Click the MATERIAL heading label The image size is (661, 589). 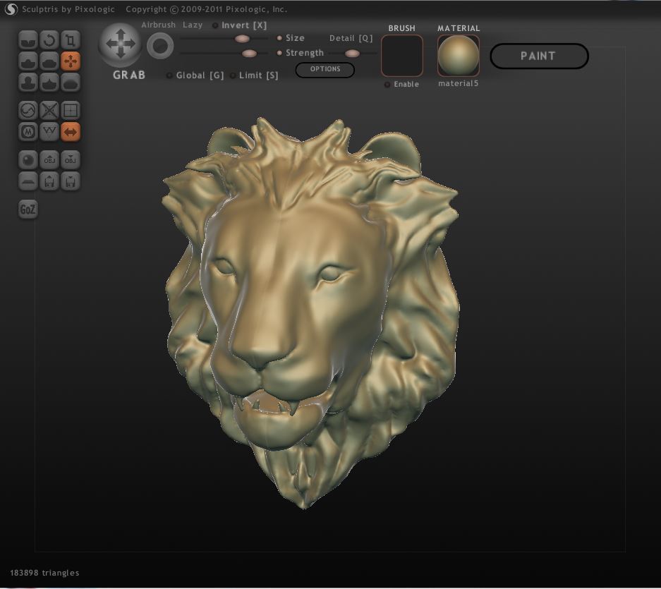pos(459,28)
